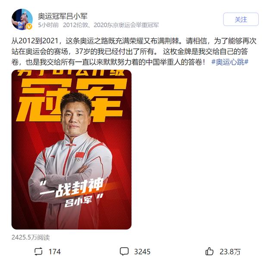Follow the account with the 关注 button

[x=241, y=19]
